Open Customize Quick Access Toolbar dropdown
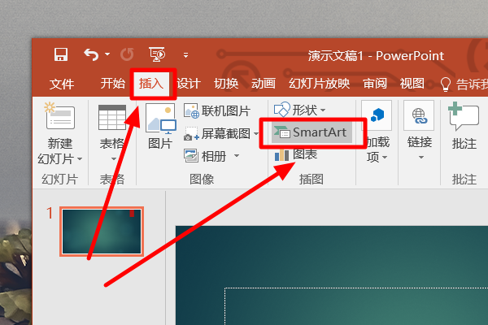The width and height of the screenshot is (488, 325). coord(185,55)
